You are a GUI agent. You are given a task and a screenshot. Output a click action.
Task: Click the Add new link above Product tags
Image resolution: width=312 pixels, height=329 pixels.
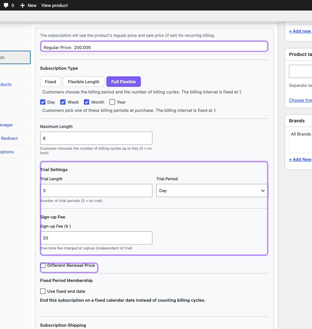300,31
